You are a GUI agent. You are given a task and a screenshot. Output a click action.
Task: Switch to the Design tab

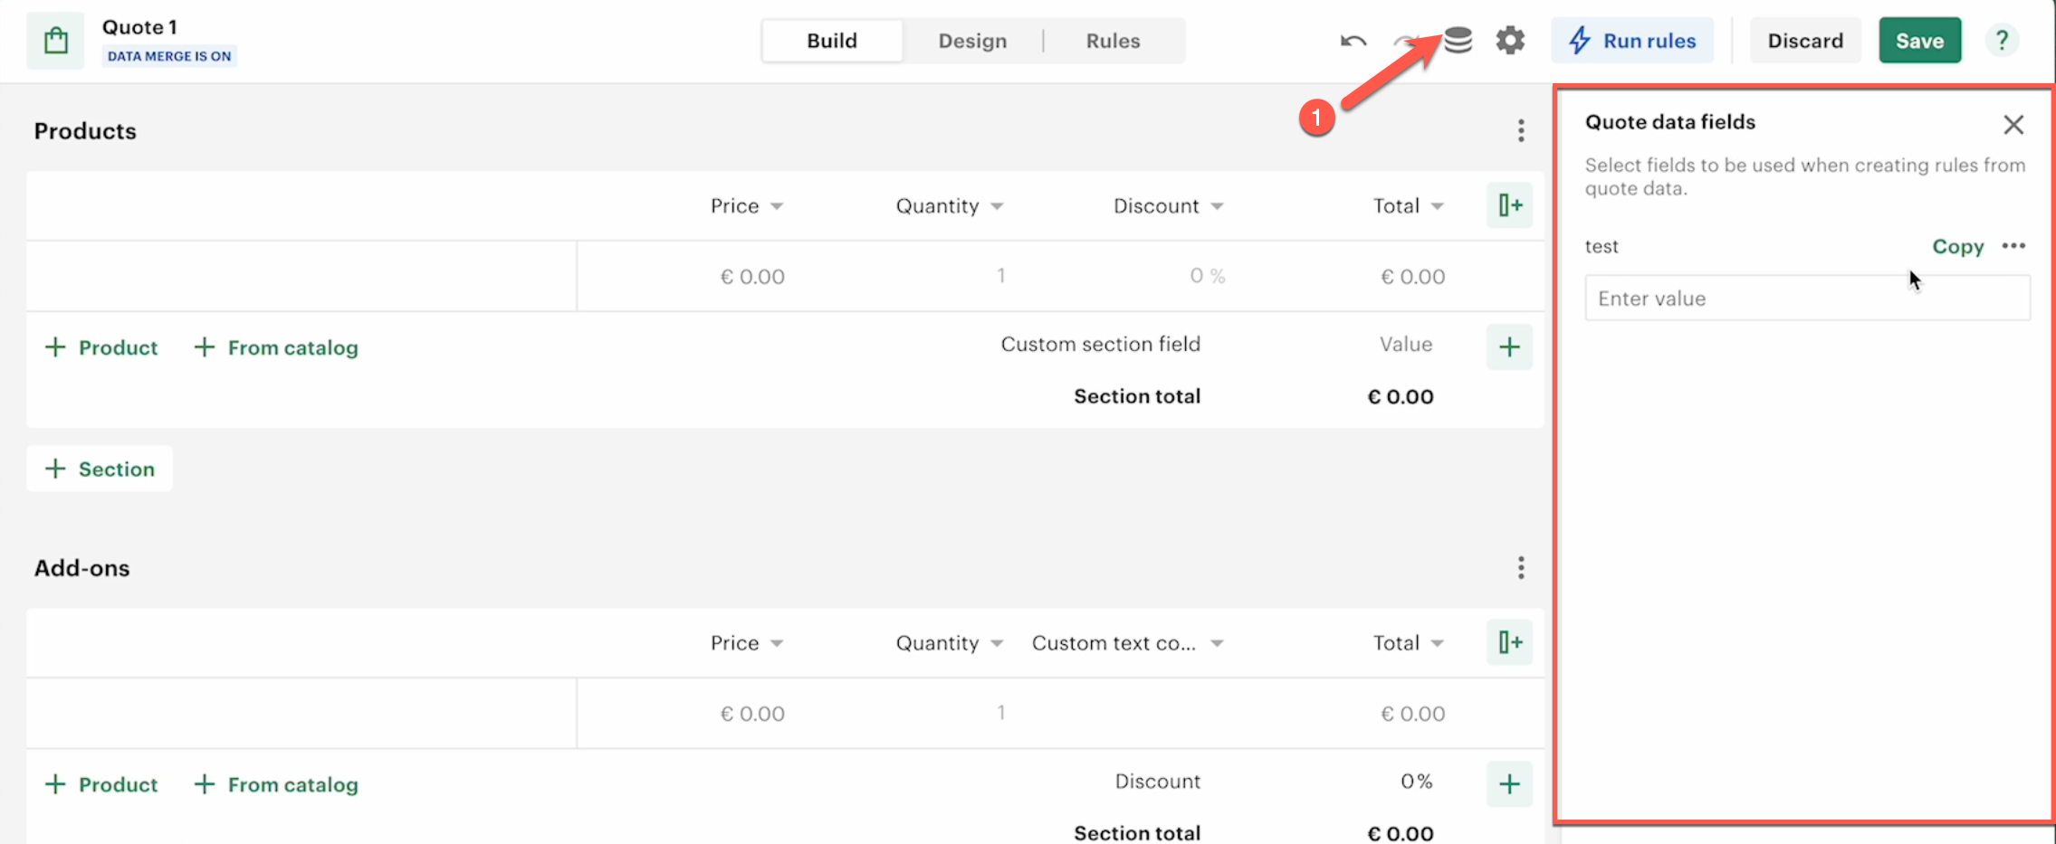[x=972, y=41]
